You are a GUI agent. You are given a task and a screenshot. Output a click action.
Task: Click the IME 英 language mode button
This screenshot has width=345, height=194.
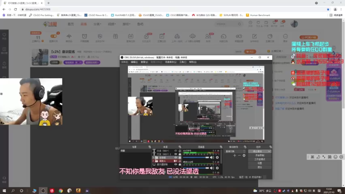pos(312,157)
